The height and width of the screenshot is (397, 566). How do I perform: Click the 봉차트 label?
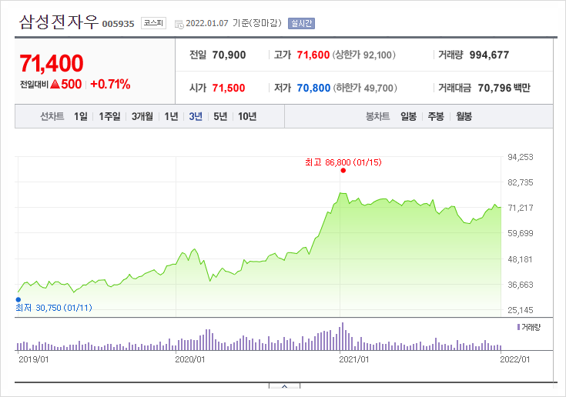(x=377, y=116)
